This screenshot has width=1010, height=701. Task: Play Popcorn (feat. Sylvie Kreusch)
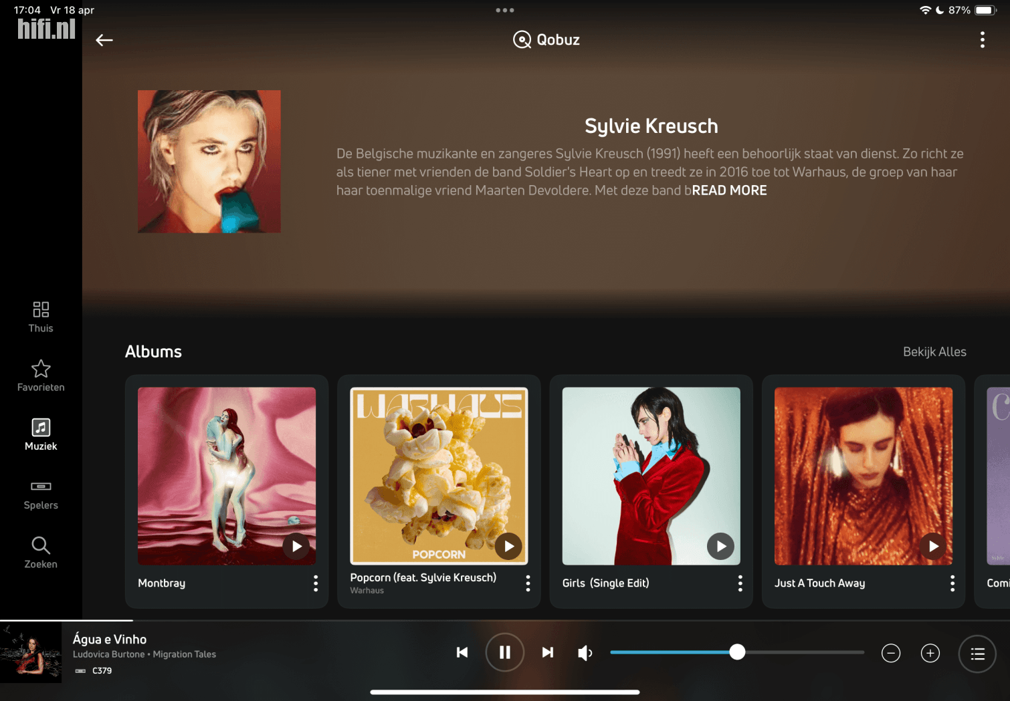point(508,546)
